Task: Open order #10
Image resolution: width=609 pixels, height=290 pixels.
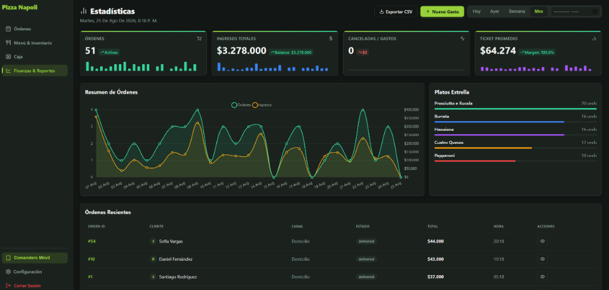Action: click(x=92, y=259)
